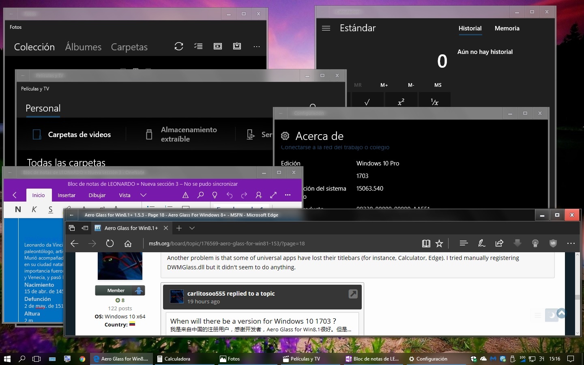Undo using the OneNote undo arrow
This screenshot has width=584, height=365.
230,195
